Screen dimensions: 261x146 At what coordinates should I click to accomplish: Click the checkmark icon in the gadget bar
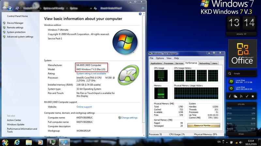[247, 96]
